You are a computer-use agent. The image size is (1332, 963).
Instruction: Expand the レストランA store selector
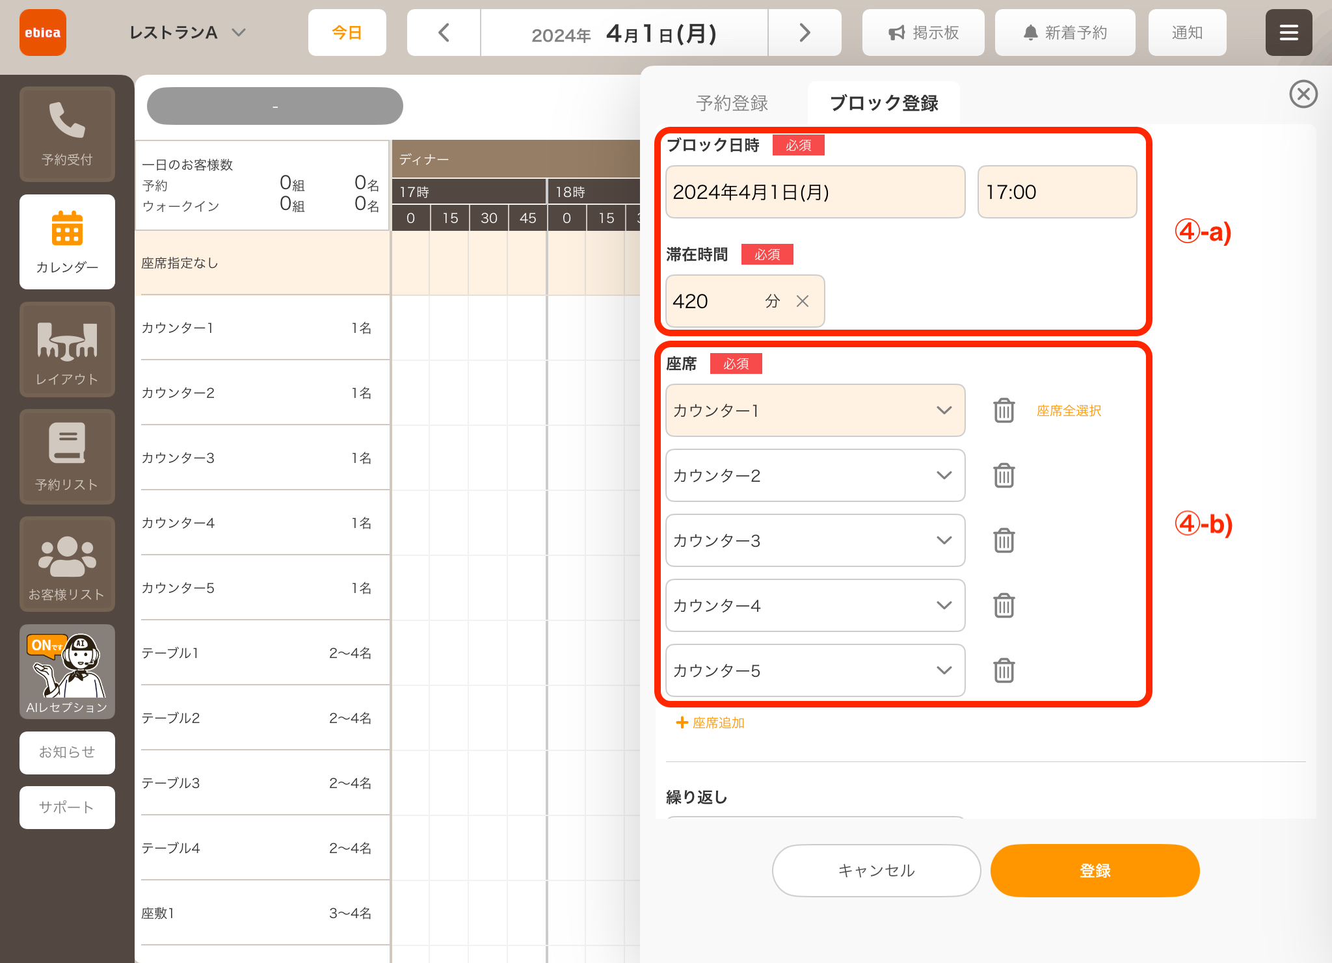point(187,33)
